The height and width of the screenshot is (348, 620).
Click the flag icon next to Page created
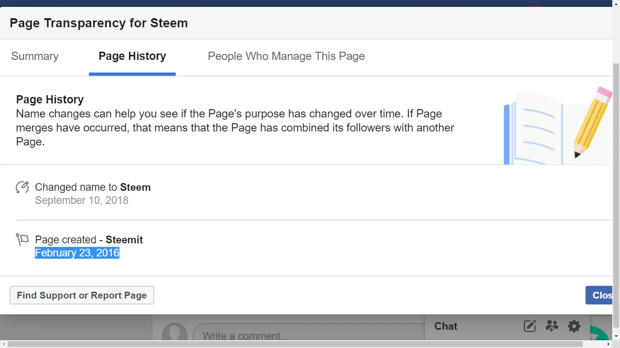pos(22,240)
